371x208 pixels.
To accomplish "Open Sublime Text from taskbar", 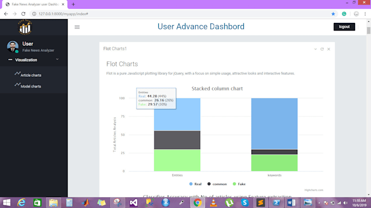I will (x=260, y=203).
